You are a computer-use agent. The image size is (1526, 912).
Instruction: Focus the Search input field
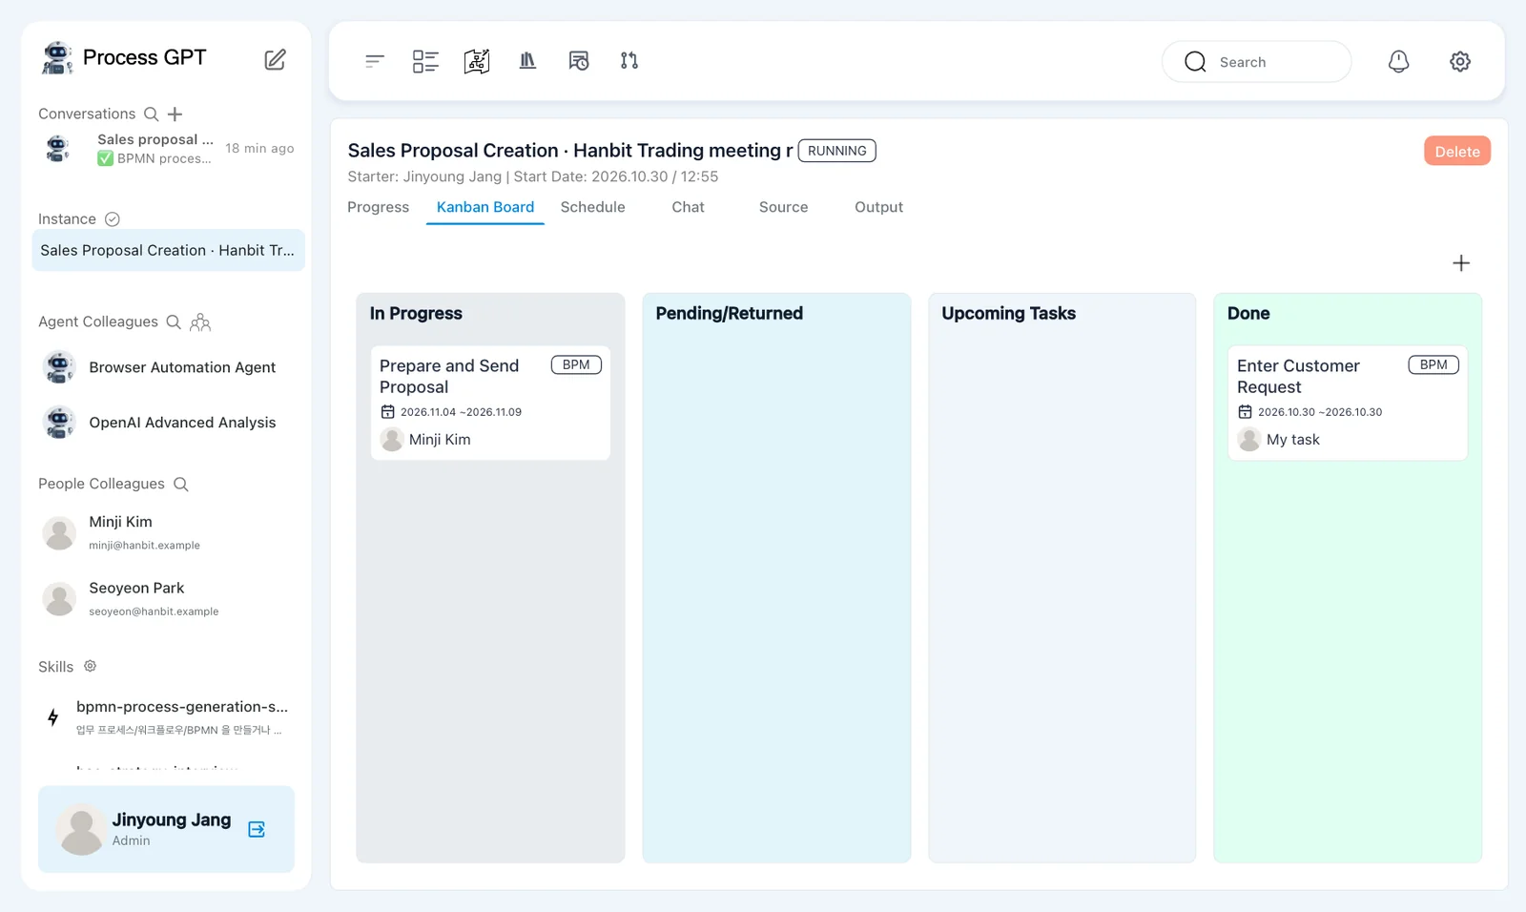tap(1256, 61)
